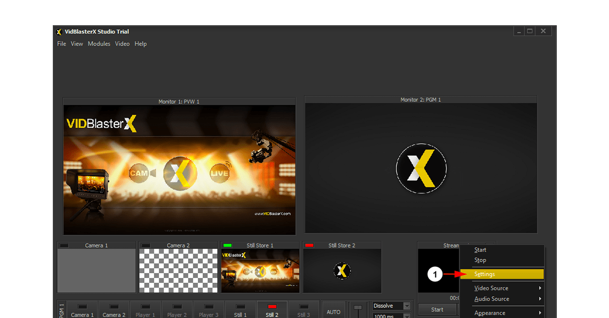609x318 pixels.
Task: Open the Help menu
Action: pyautogui.click(x=141, y=44)
